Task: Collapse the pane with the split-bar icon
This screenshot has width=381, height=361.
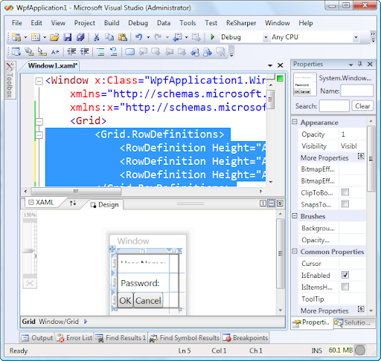Action: coord(280,204)
